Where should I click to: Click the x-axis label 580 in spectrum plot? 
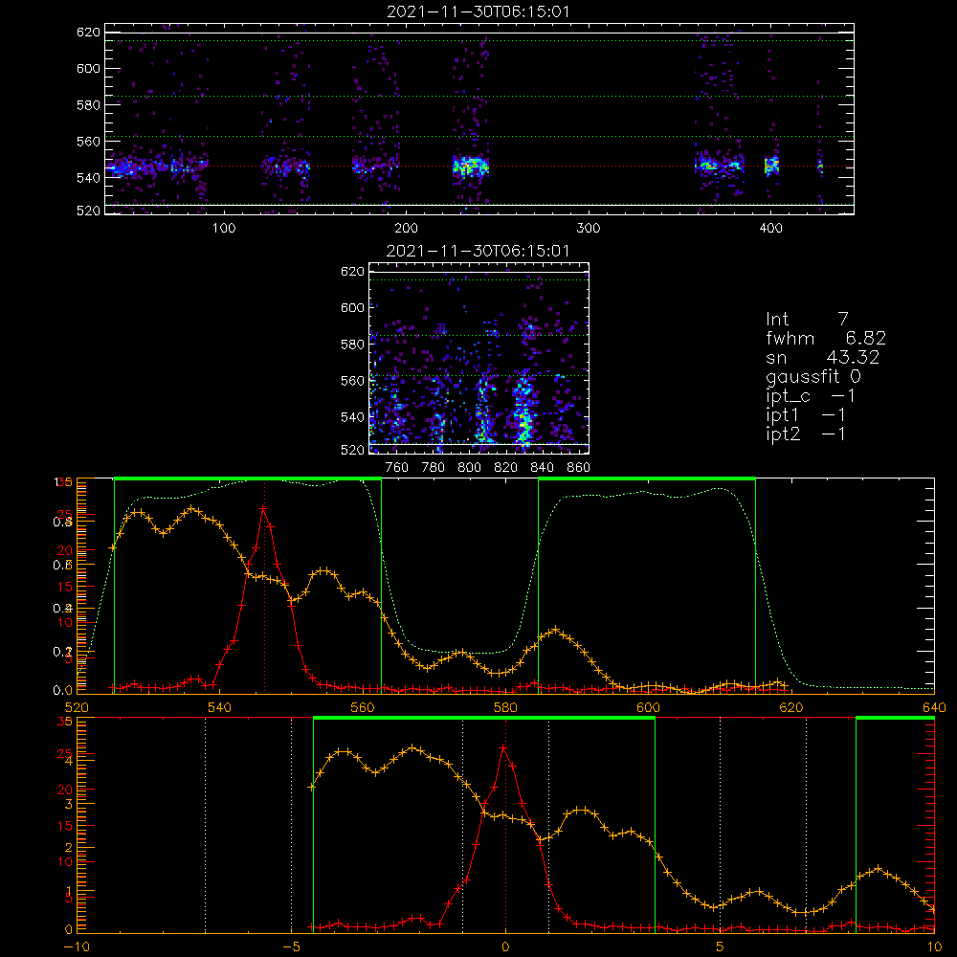(505, 707)
